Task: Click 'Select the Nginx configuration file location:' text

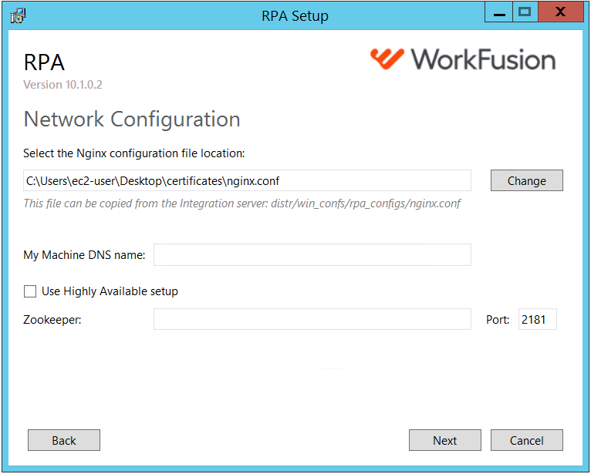Action: point(133,153)
